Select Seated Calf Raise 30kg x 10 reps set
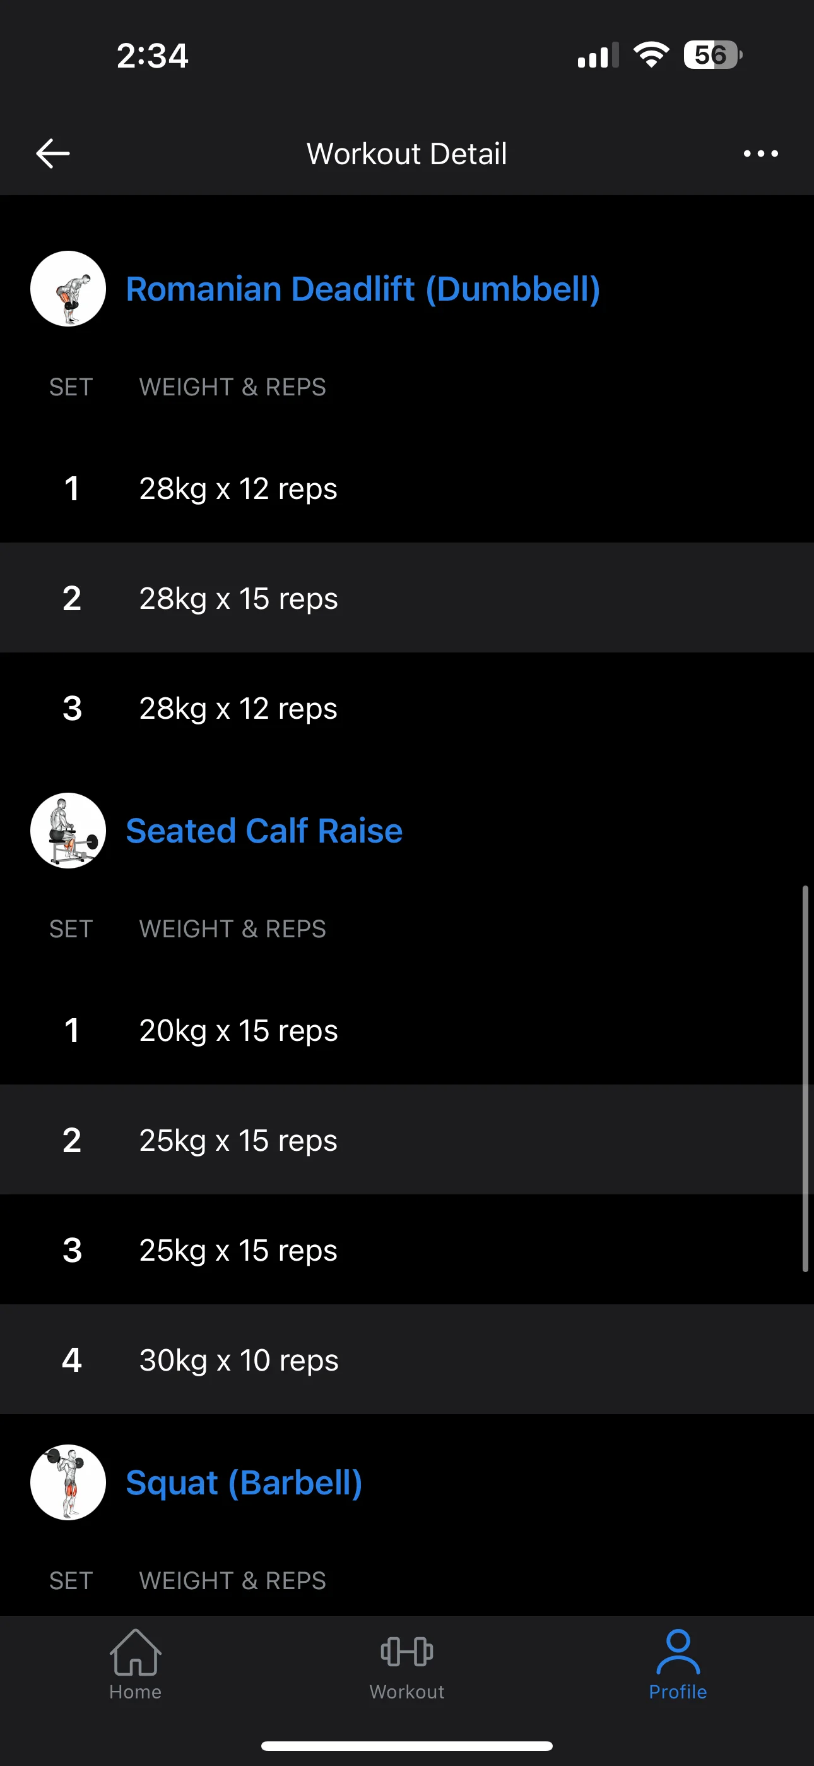 [407, 1359]
